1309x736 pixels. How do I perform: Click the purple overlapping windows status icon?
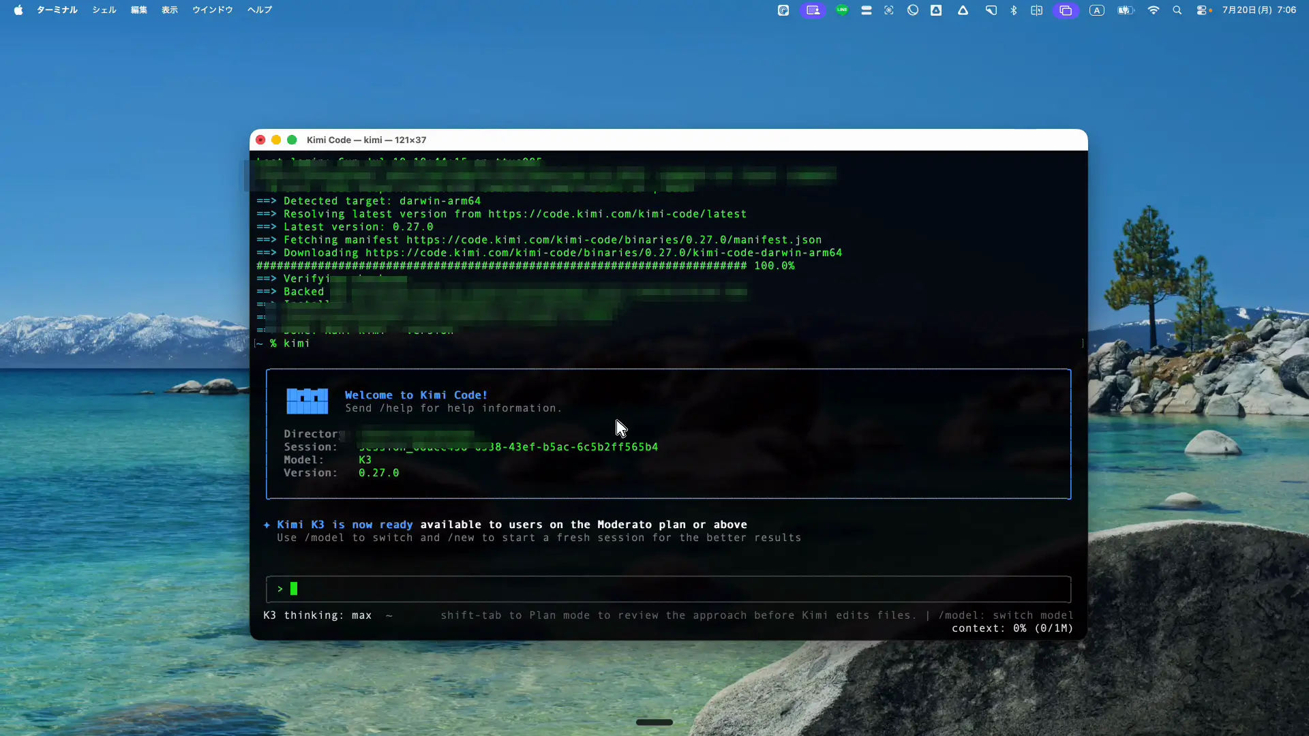point(1066,10)
